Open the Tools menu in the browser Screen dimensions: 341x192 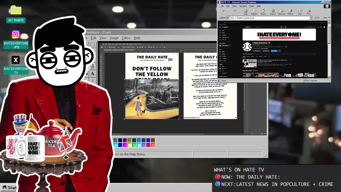click(x=252, y=6)
